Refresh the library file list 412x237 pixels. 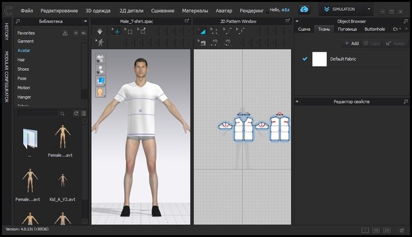pos(76,113)
